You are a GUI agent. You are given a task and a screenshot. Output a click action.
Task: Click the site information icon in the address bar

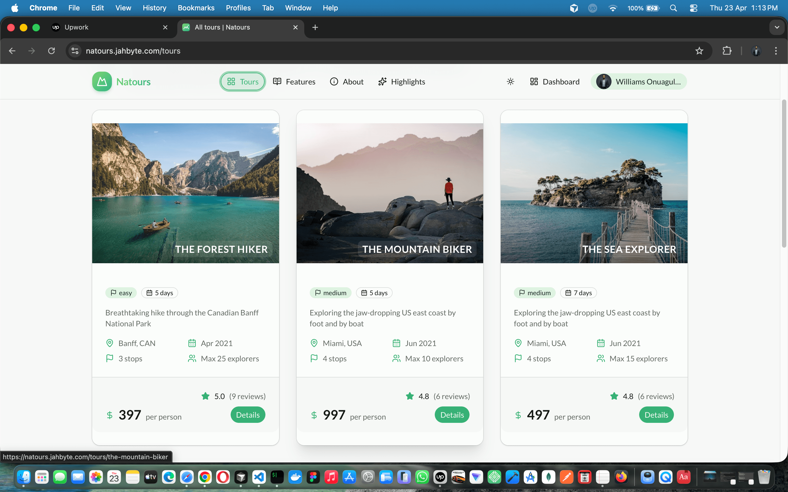click(75, 51)
